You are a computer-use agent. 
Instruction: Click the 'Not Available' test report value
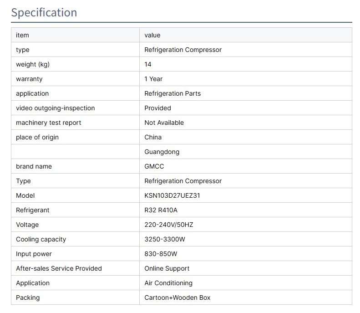164,123
